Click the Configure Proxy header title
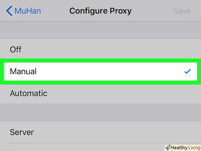201x151 pixels. point(100,11)
